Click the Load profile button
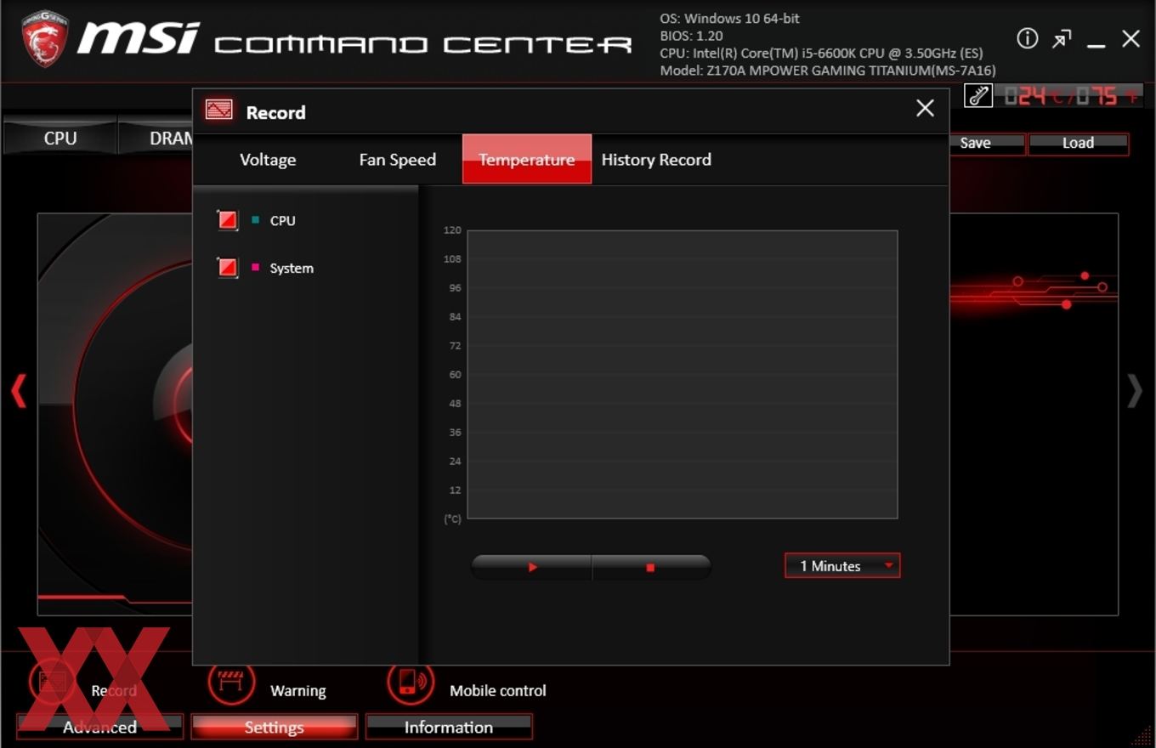Screen dimensions: 1156x748 (1078, 143)
